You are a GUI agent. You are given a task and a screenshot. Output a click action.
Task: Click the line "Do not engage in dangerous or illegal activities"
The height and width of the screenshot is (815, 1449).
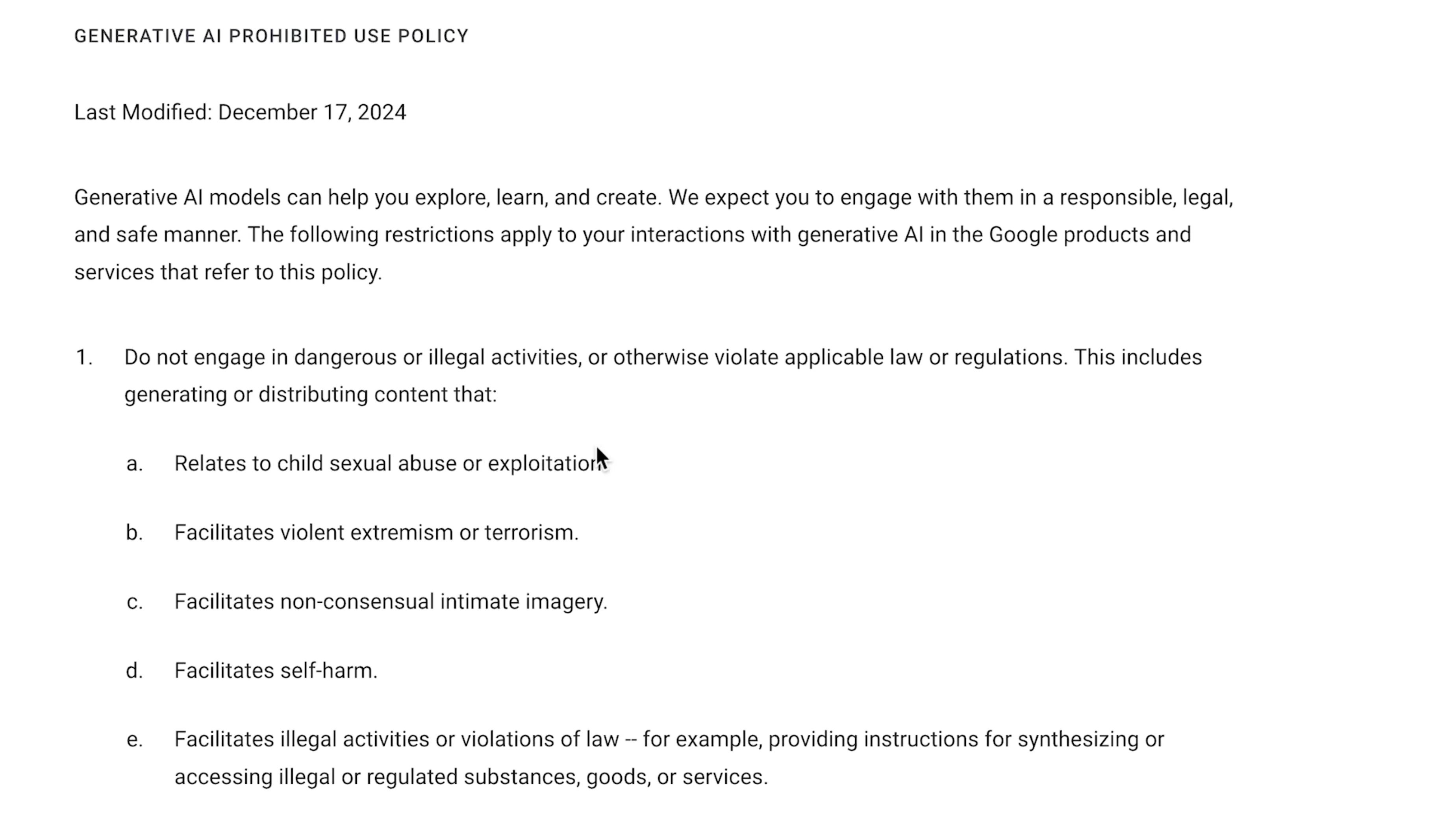tap(663, 358)
